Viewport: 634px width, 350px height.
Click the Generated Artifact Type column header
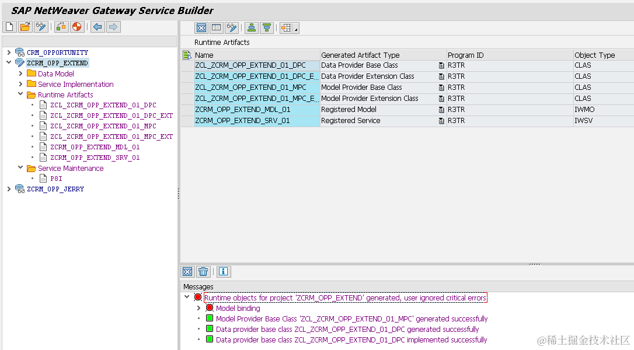tap(384, 55)
